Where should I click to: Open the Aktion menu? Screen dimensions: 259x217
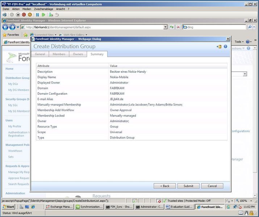point(16,9)
